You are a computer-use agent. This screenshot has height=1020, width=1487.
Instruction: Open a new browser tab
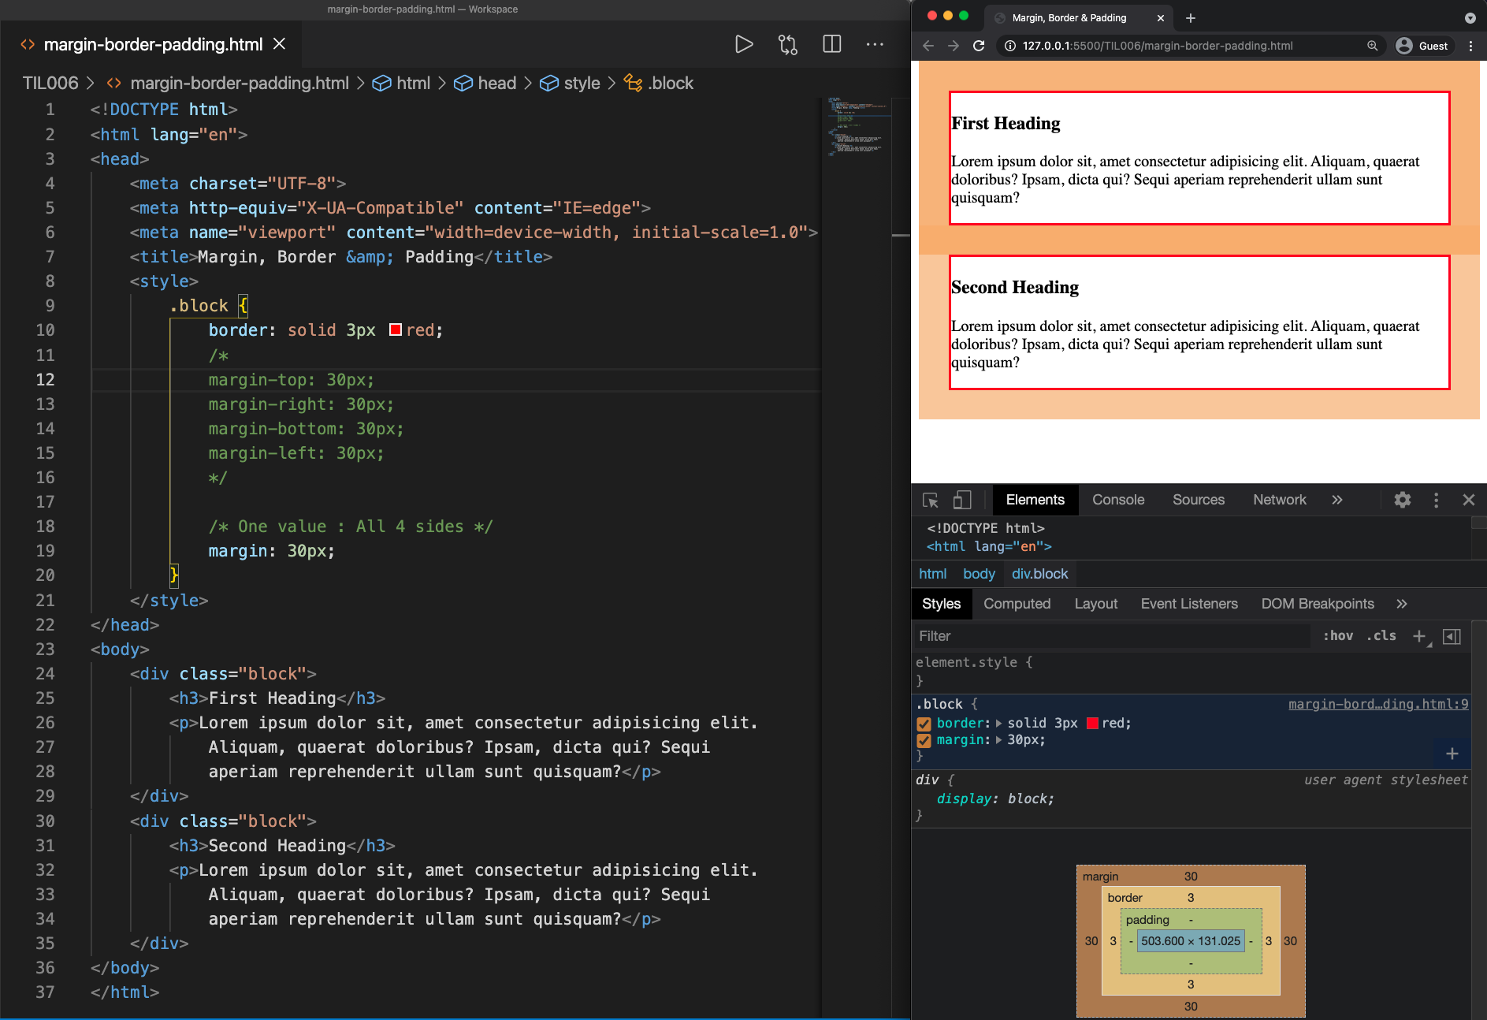[x=1190, y=17]
